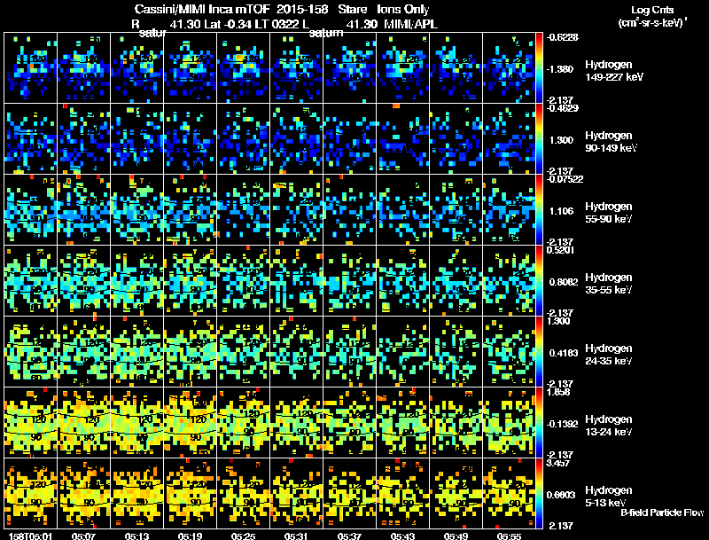This screenshot has width=709, height=540.
Task: Click the -0.07522 color scale value
Action: pyautogui.click(x=565, y=179)
